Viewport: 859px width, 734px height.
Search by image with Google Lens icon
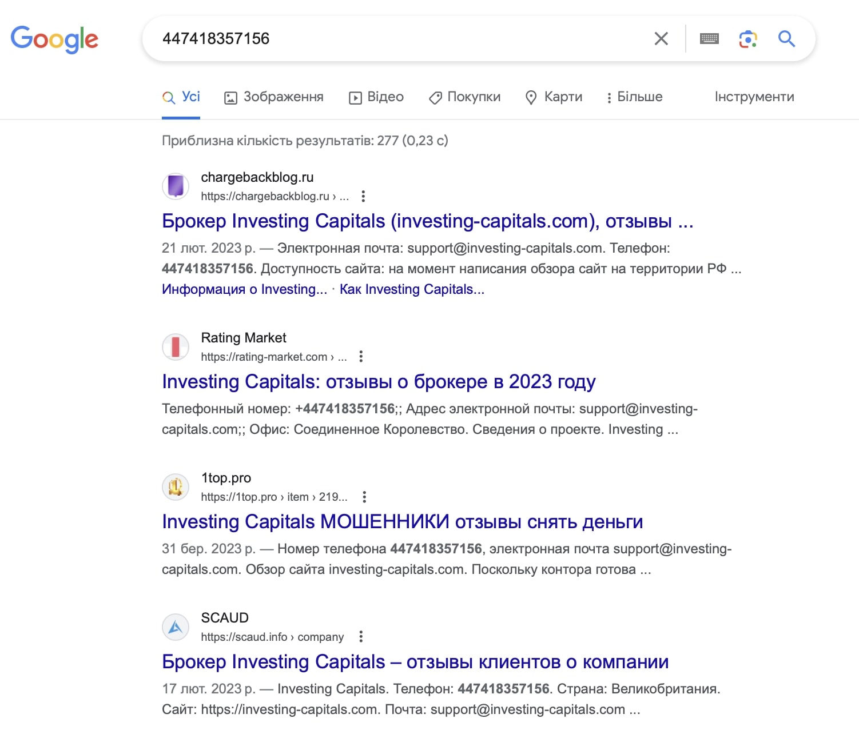[748, 39]
